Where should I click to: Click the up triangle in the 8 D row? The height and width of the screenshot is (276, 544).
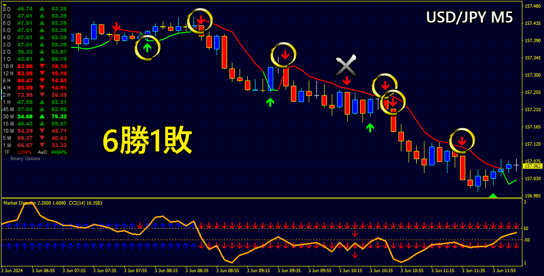[42, 9]
